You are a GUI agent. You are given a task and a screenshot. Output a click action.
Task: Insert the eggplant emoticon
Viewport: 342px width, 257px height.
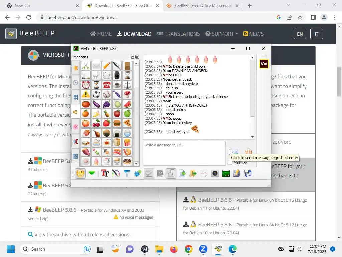pos(96,104)
